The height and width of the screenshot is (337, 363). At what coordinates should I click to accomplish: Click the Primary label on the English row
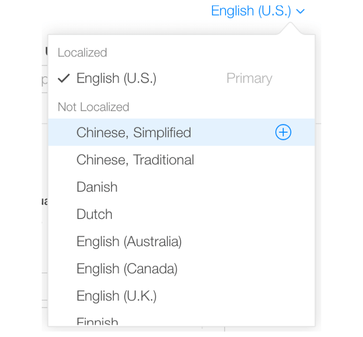click(249, 79)
